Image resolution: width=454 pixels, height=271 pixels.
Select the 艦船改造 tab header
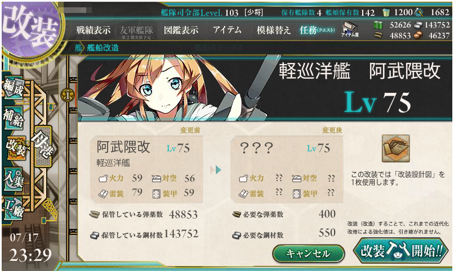coord(103,48)
